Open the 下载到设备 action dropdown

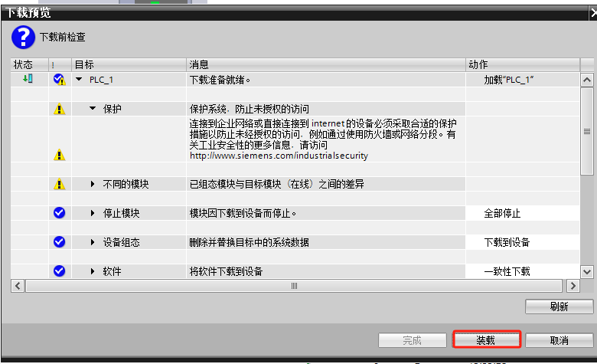pos(522,242)
